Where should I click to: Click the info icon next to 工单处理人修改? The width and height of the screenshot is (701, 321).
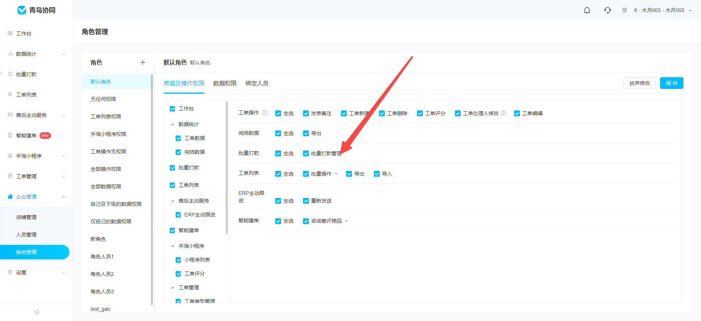pyautogui.click(x=503, y=113)
